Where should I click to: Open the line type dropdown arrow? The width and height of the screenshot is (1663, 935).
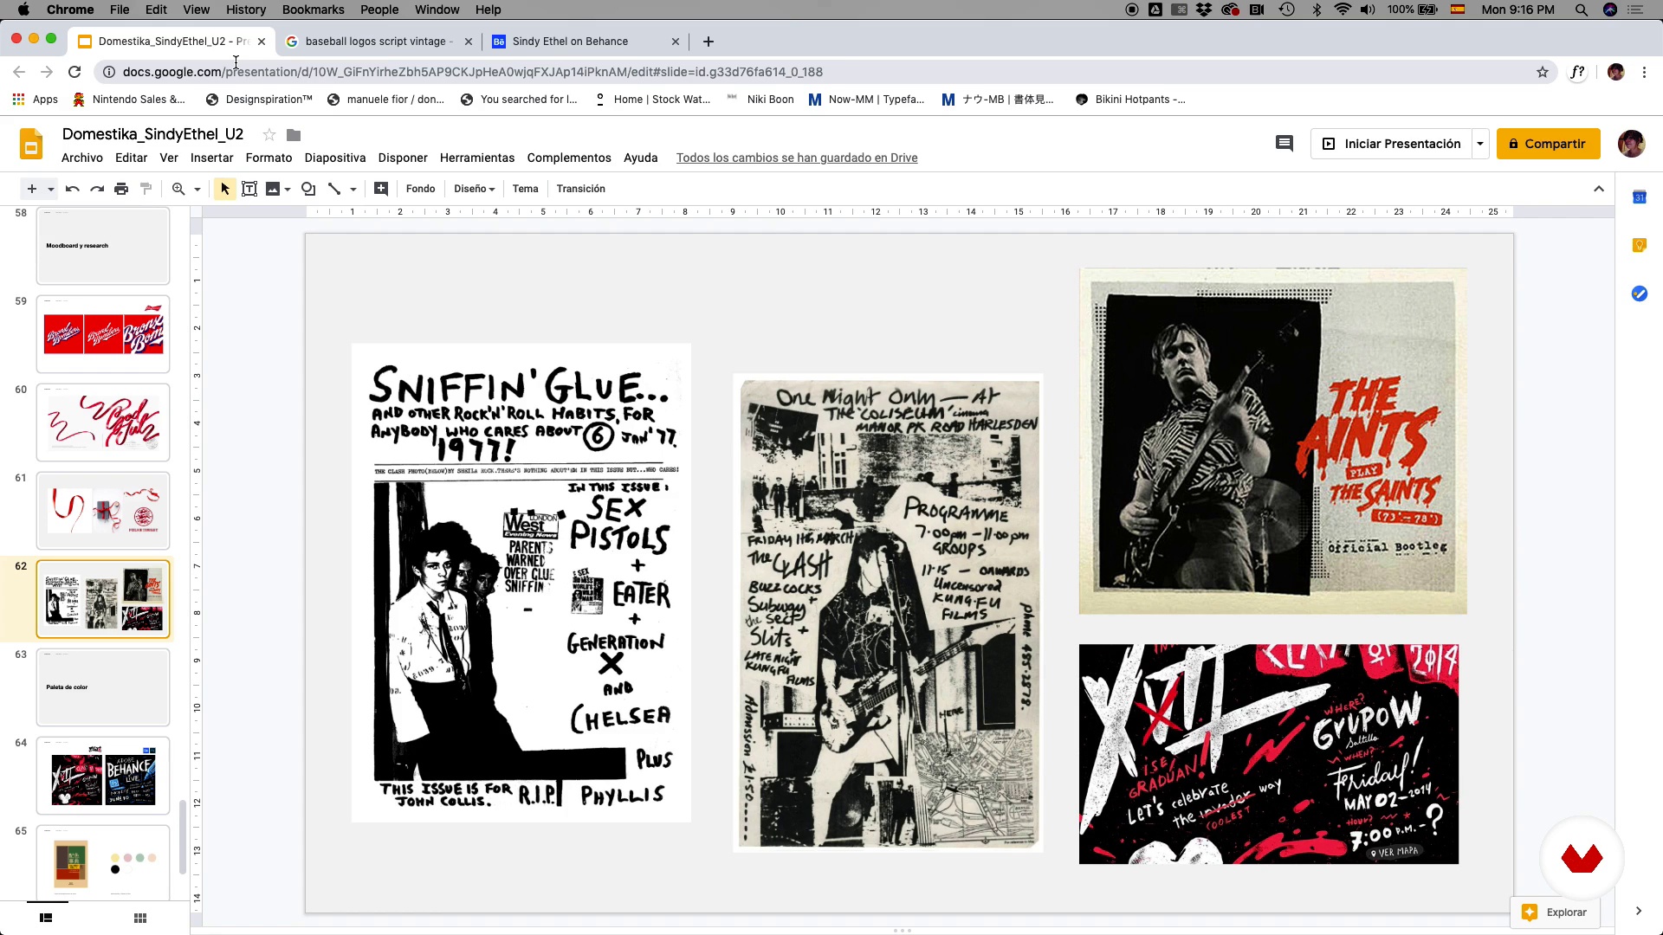click(x=353, y=189)
